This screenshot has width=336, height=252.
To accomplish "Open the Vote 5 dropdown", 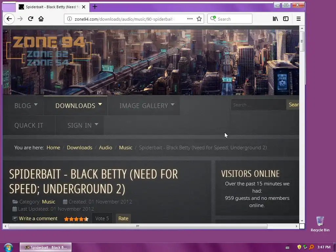I will (102, 218).
